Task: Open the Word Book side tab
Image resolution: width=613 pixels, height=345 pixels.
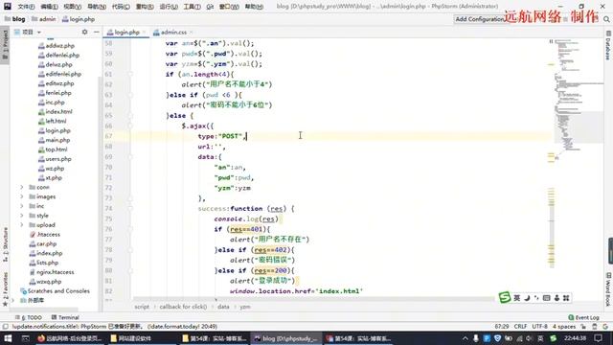Action: [x=608, y=289]
